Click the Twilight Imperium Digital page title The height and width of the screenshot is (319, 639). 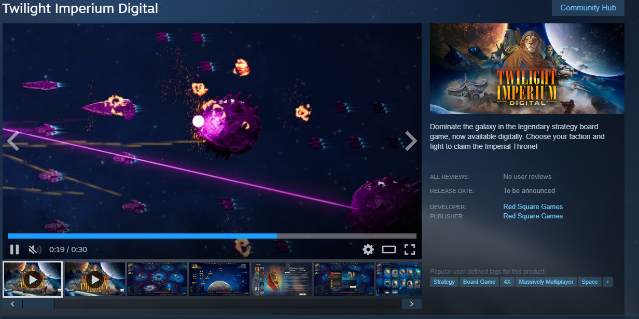[80, 8]
